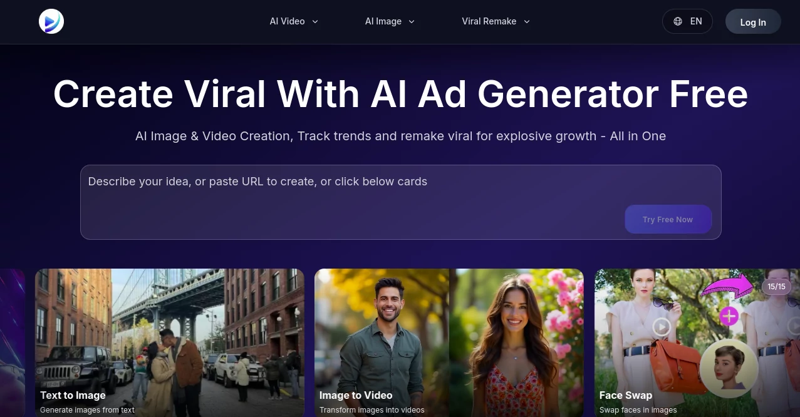Open the AI Image menu
Image resolution: width=800 pixels, height=417 pixels.
[x=383, y=21]
